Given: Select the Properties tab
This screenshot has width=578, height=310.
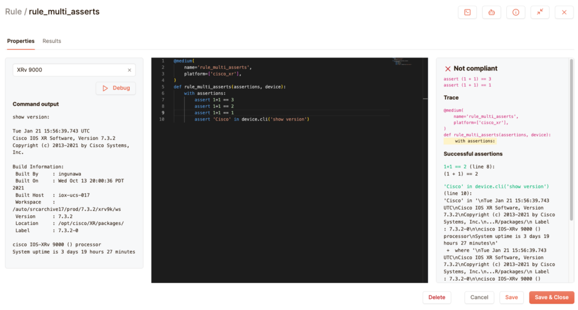Looking at the screenshot, I should click(21, 41).
